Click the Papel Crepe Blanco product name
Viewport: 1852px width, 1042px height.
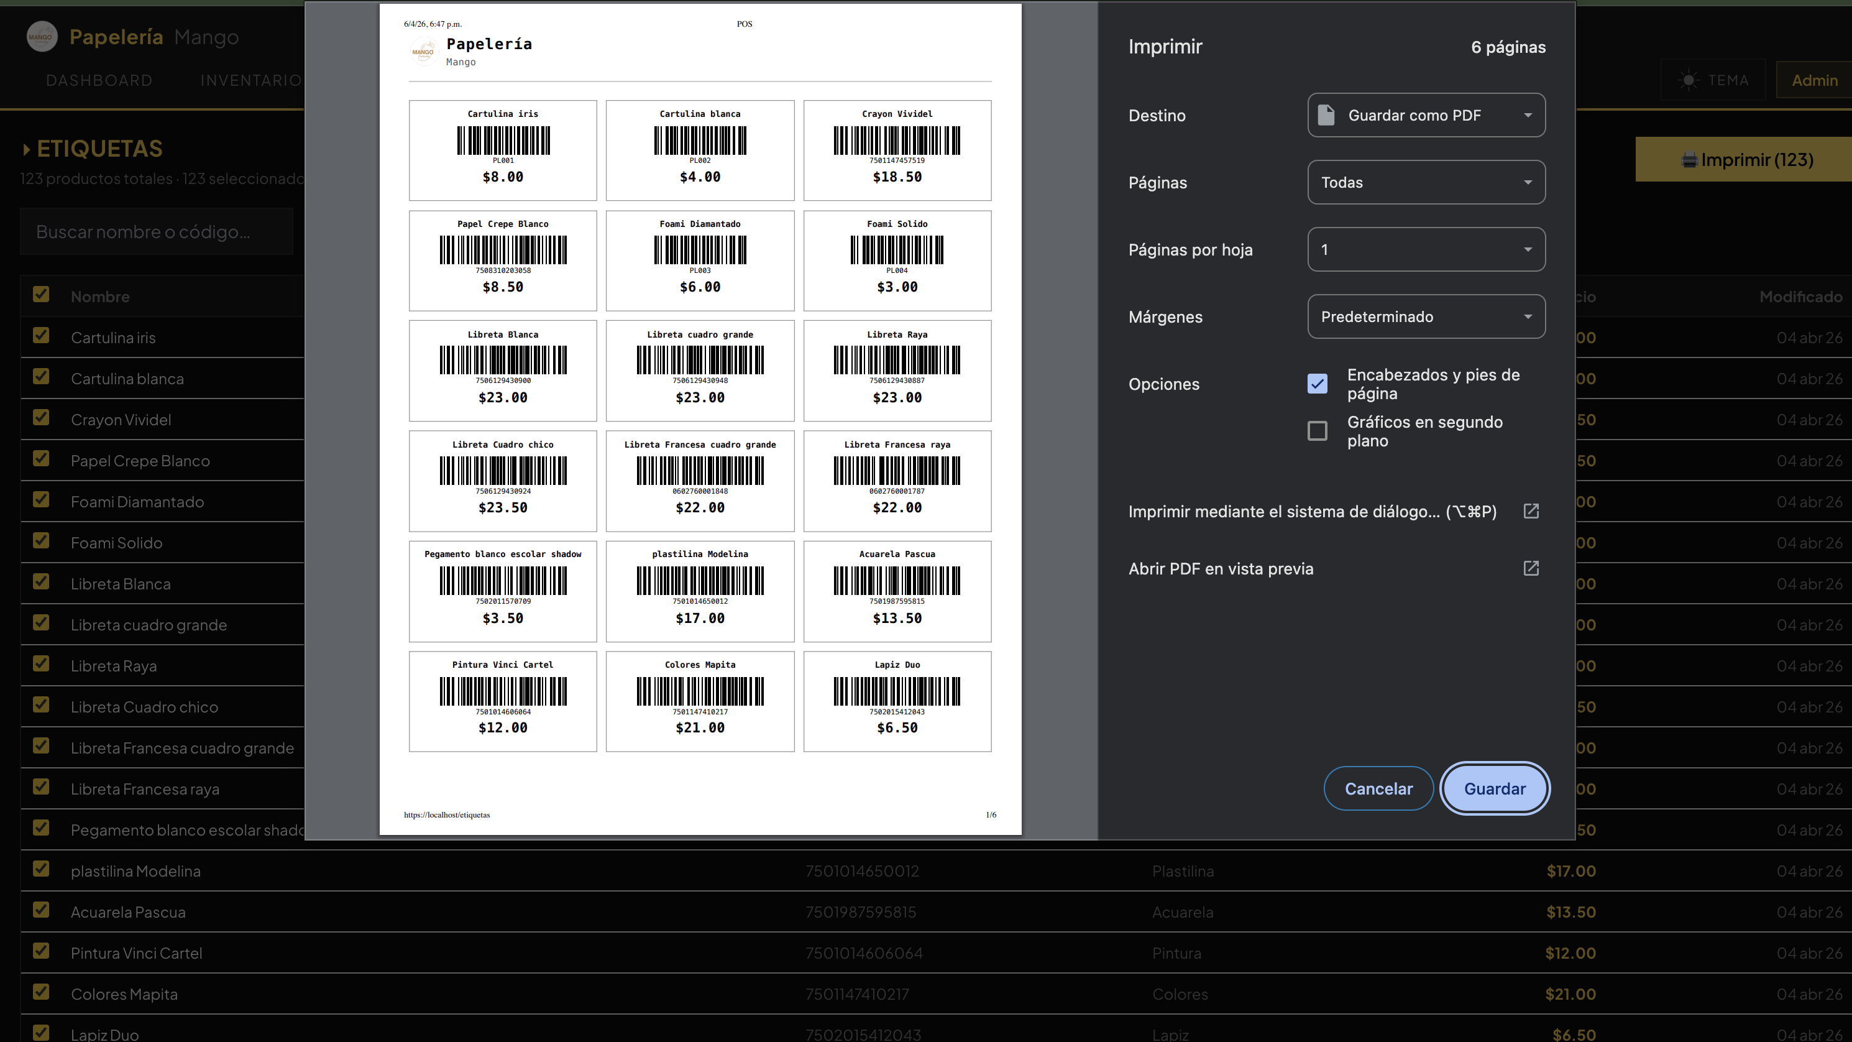click(140, 461)
